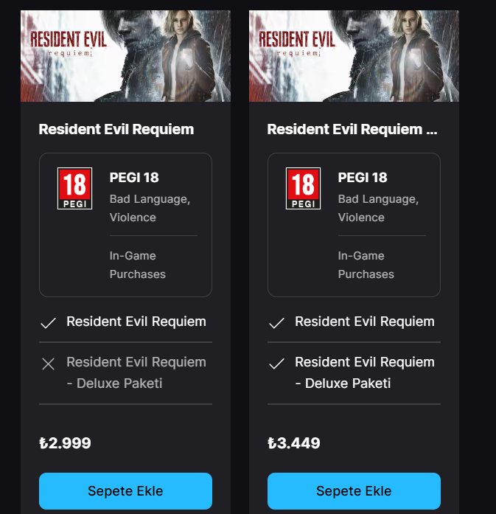496x514 pixels.
Task: Click the ₺3.449 price label
Action: 294,443
